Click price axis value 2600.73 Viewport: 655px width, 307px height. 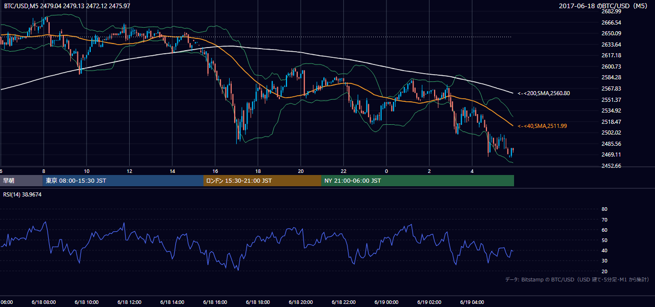611,67
